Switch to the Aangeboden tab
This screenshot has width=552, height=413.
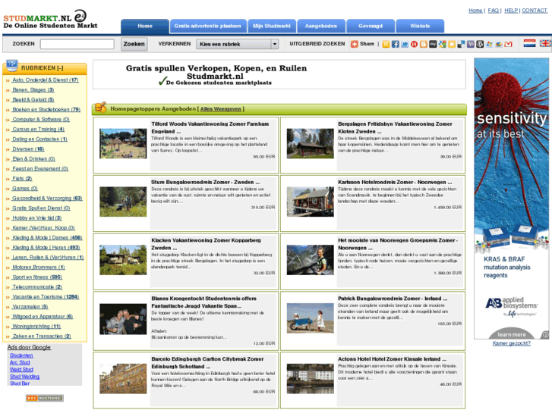click(x=320, y=26)
